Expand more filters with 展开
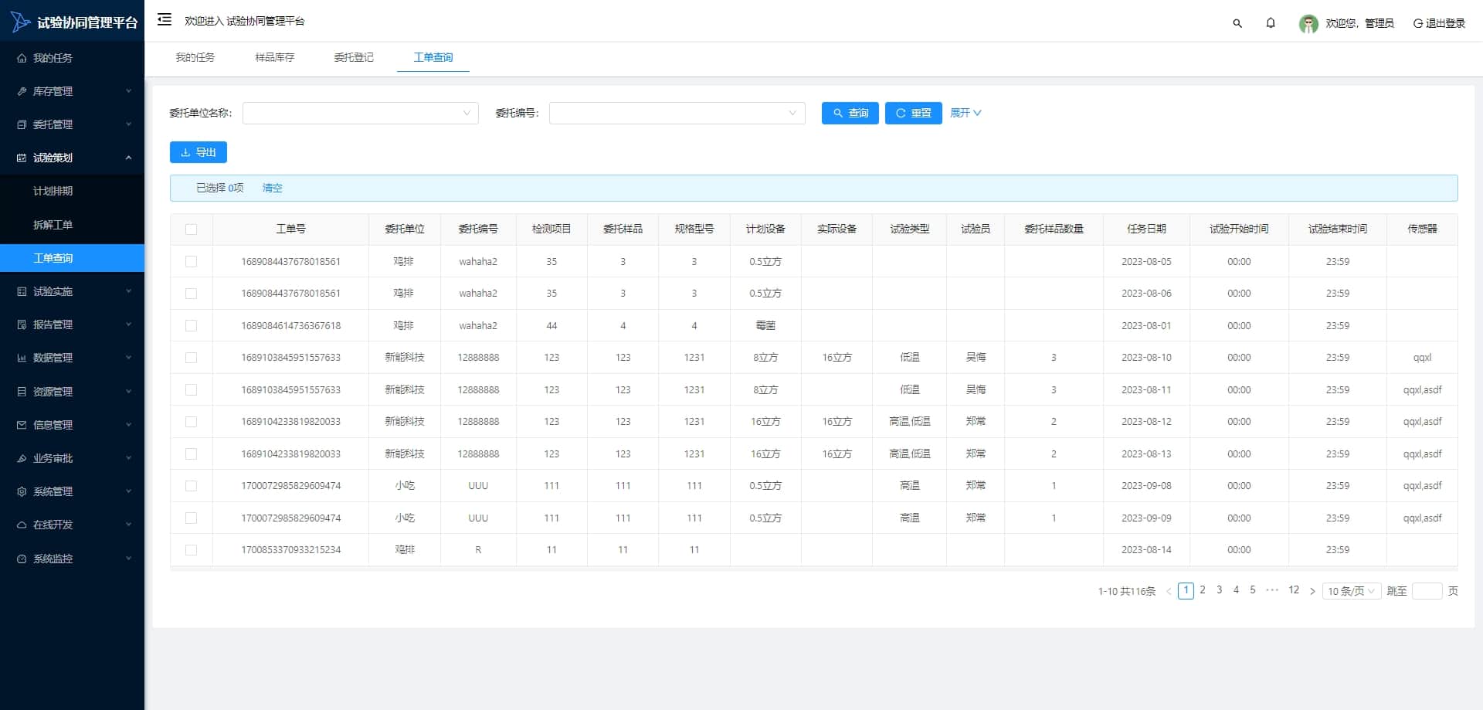This screenshot has height=710, width=1483. [x=965, y=113]
